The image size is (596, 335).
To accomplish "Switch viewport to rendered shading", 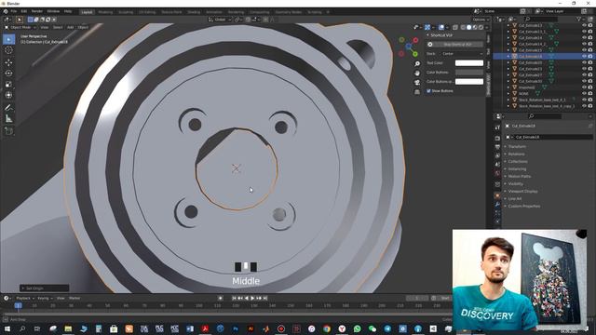I will tap(481, 27).
